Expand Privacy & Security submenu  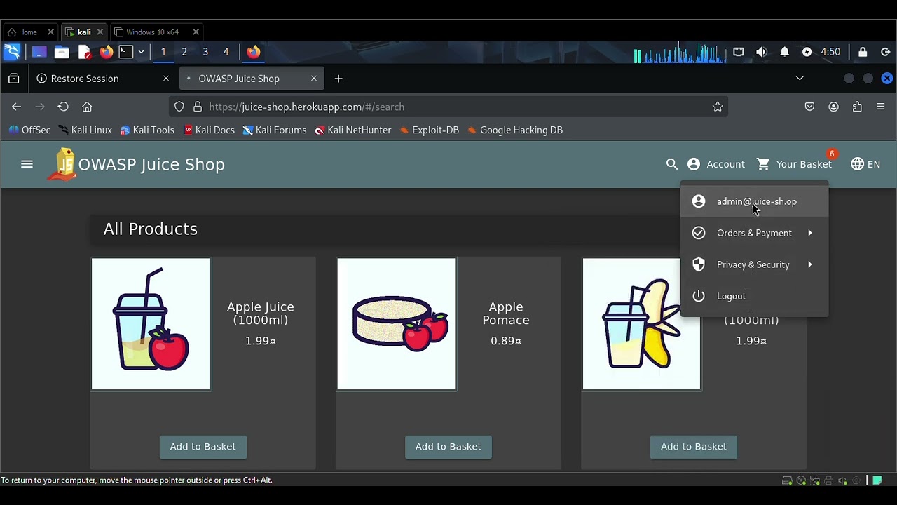[x=755, y=264]
